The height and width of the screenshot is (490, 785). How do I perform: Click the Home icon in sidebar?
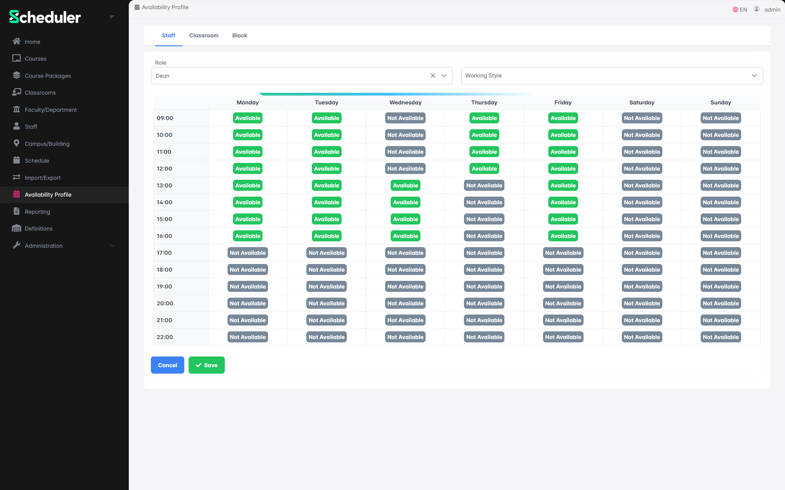(x=16, y=41)
